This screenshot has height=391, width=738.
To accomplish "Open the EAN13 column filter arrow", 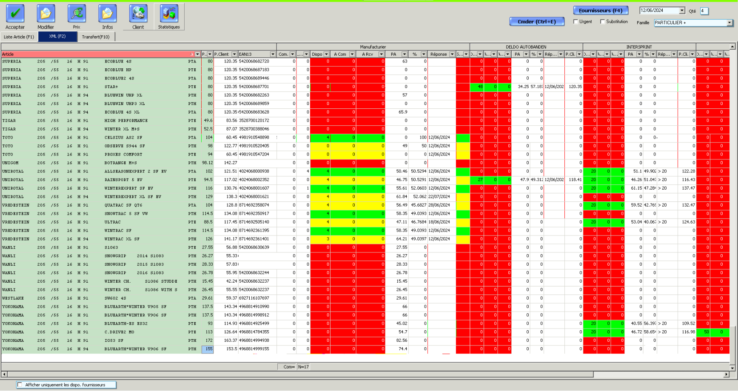I will tap(273, 54).
